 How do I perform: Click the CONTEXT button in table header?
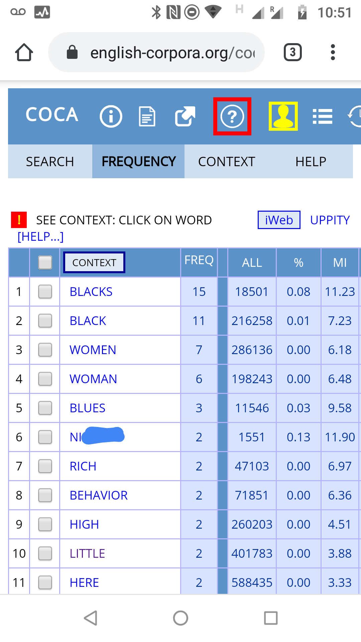[x=94, y=262]
